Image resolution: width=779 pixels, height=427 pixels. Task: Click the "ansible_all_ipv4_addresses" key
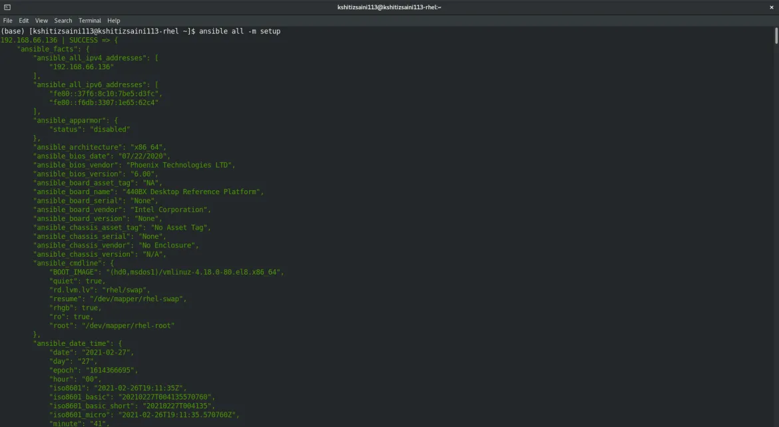(x=91, y=58)
